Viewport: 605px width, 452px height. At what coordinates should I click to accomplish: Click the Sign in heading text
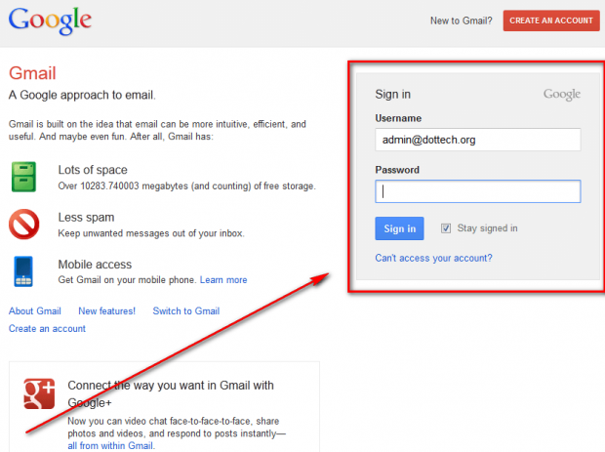[x=393, y=94]
